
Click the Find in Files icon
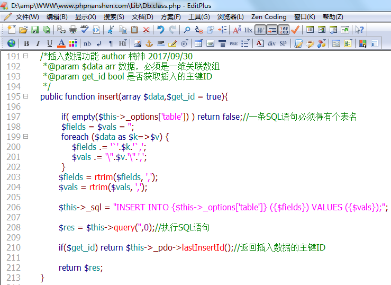[211, 30]
